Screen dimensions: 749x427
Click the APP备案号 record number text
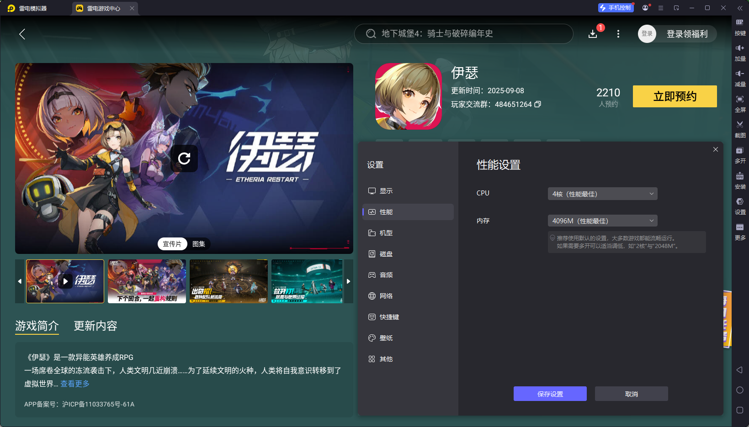coord(80,404)
